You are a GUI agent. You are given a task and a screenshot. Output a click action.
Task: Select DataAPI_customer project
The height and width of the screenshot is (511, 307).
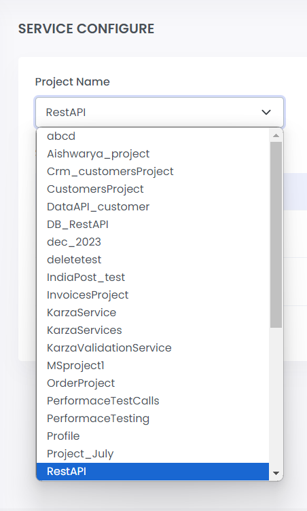[x=153, y=206]
